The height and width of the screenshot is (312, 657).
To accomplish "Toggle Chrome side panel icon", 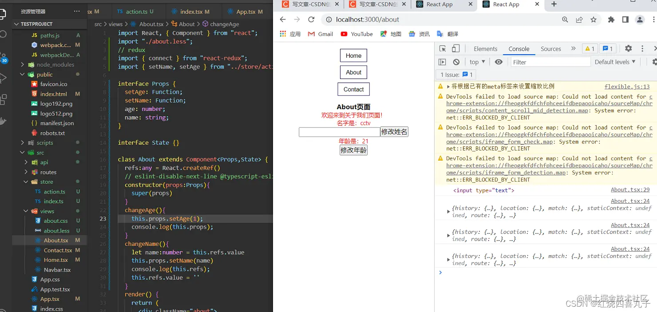I will click(x=625, y=20).
